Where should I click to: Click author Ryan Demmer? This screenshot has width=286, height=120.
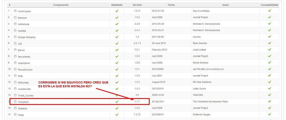coord(200,43)
